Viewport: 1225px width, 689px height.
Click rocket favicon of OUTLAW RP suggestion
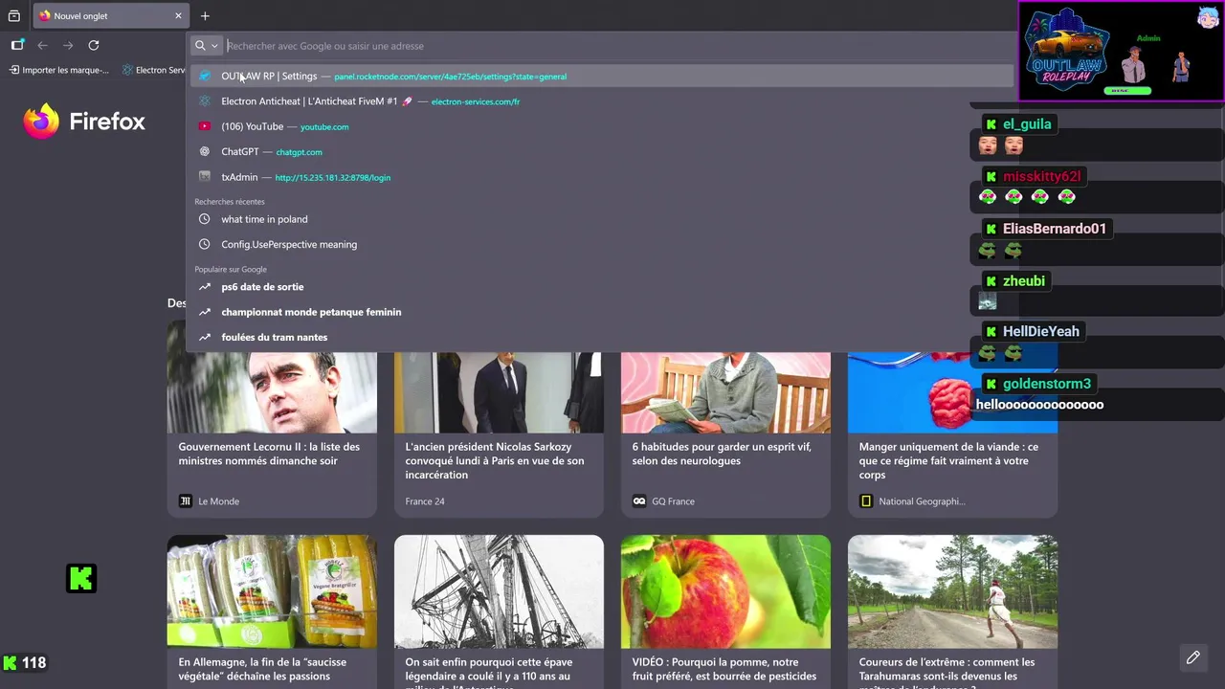click(204, 76)
